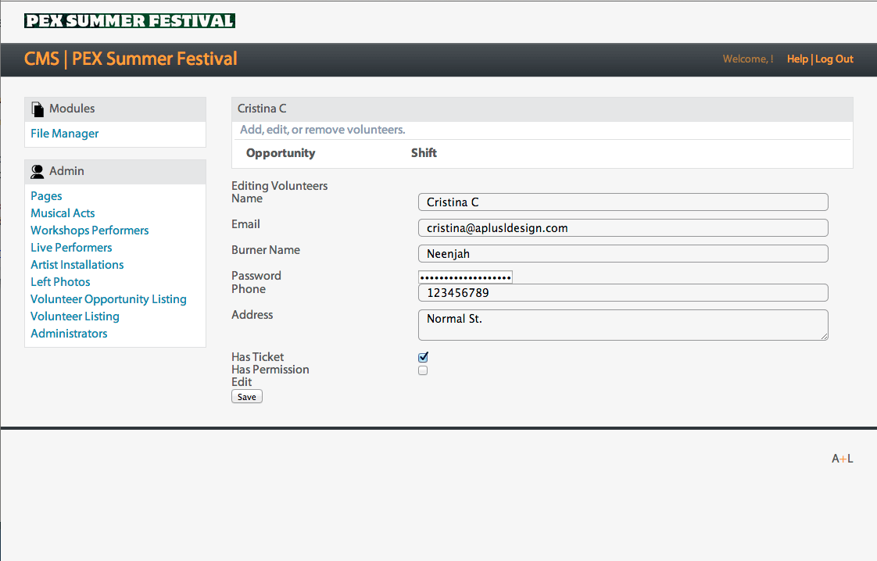This screenshot has width=877, height=561.
Task: Click into the Password field
Action: (x=465, y=277)
